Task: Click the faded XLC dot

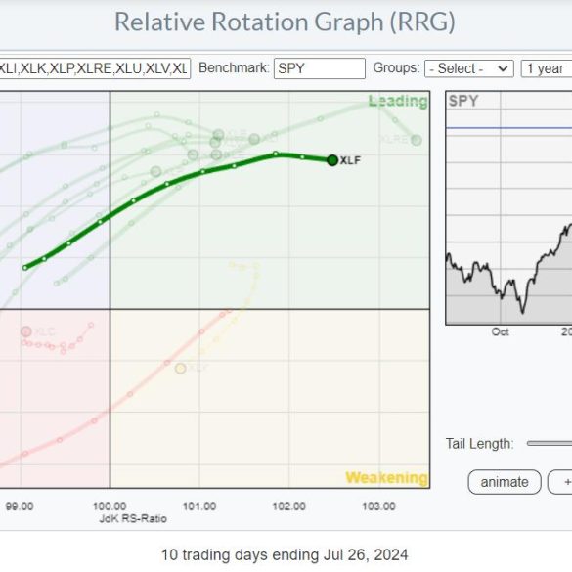Action: click(x=25, y=331)
